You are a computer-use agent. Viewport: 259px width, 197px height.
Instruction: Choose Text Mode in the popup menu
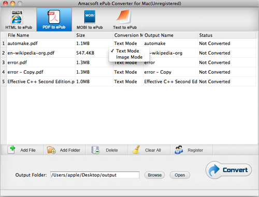coord(127,51)
